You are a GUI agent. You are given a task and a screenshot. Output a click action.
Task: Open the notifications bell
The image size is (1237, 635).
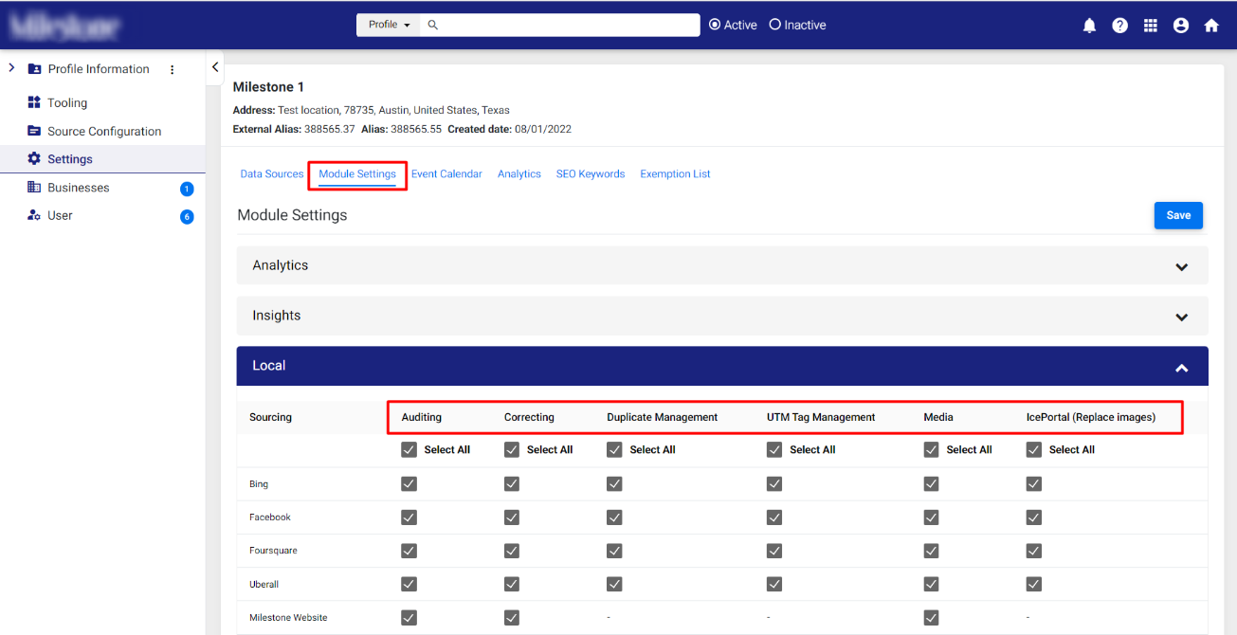click(1089, 26)
